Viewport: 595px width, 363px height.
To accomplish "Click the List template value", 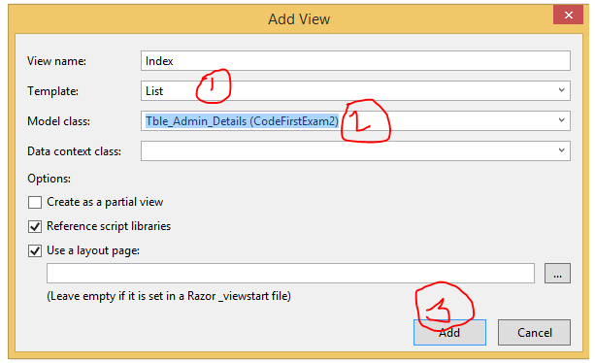I will [154, 91].
